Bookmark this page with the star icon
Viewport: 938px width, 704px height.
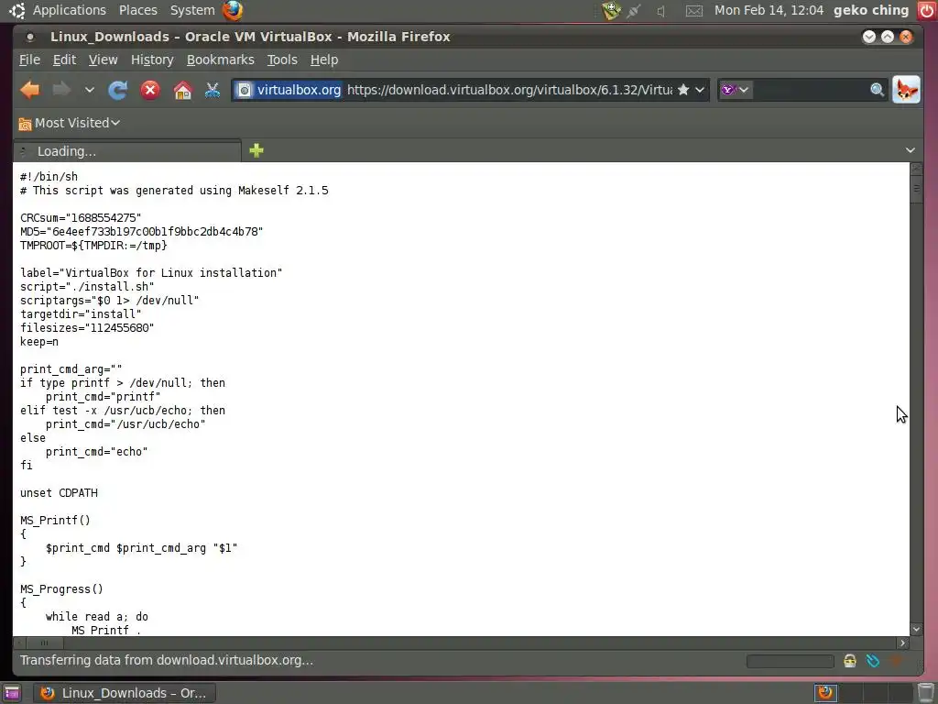pyautogui.click(x=683, y=90)
